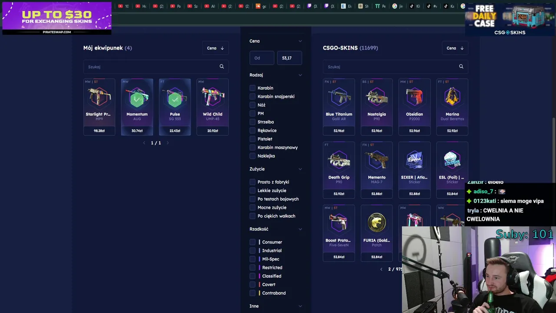
Task: Pick the ESL (Foil) Cologne sticker
Action: [452, 170]
